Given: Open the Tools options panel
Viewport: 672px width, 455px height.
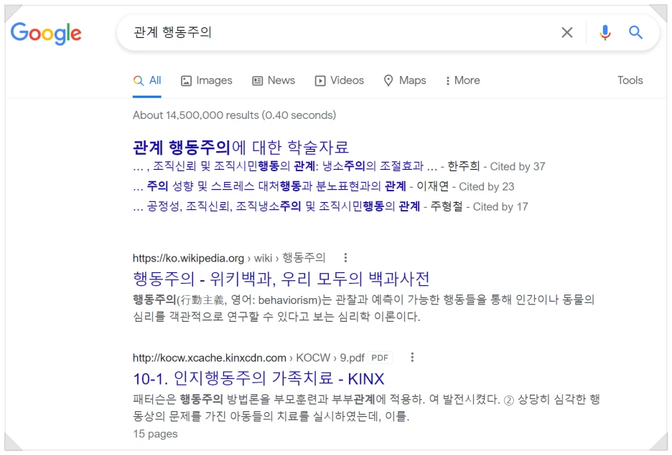Looking at the screenshot, I should [630, 80].
